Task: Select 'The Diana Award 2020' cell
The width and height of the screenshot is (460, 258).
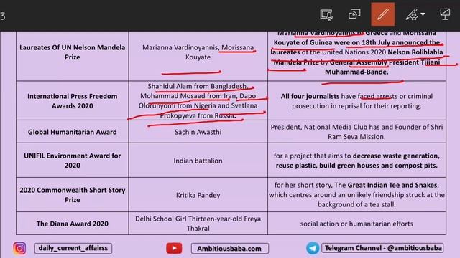Action: pos(73,223)
